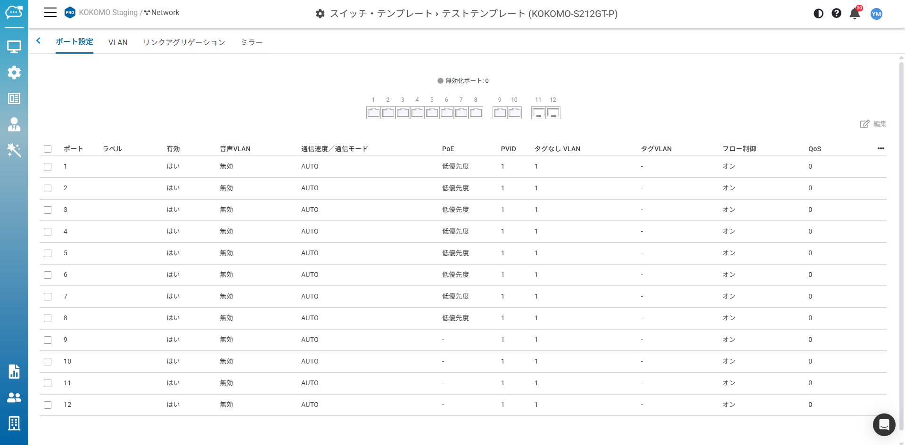Click the 編集 edit button

873,124
